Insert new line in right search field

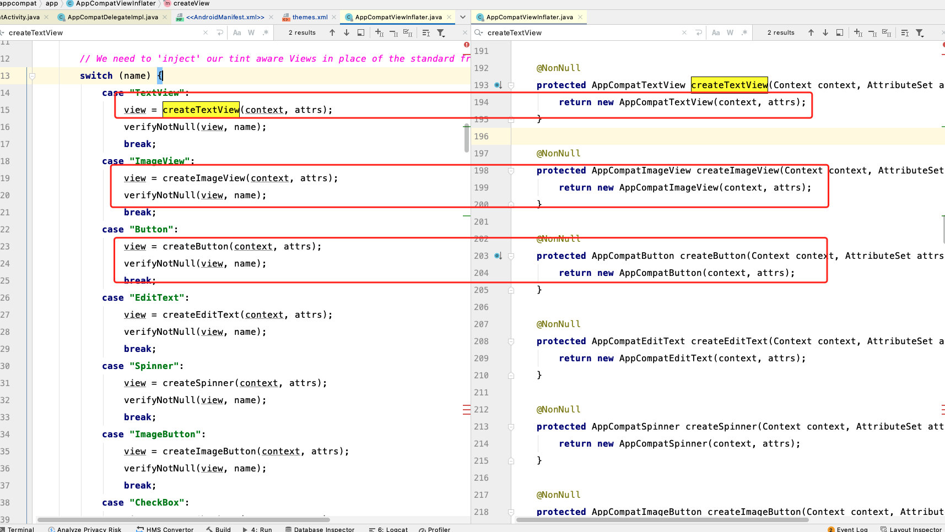699,32
